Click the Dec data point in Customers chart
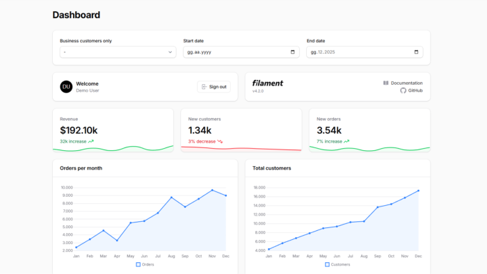Image resolution: width=487 pixels, height=274 pixels. click(418, 191)
